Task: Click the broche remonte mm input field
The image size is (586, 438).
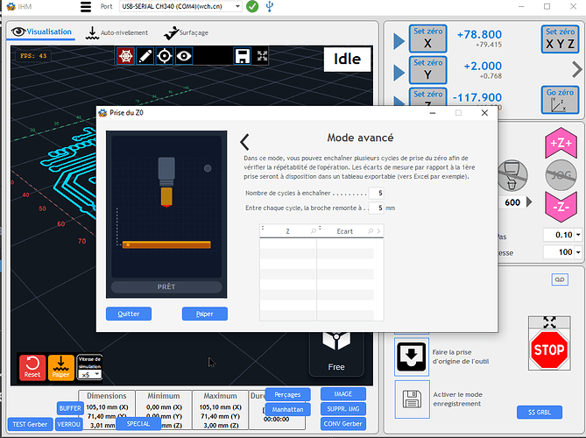Action: pos(376,208)
